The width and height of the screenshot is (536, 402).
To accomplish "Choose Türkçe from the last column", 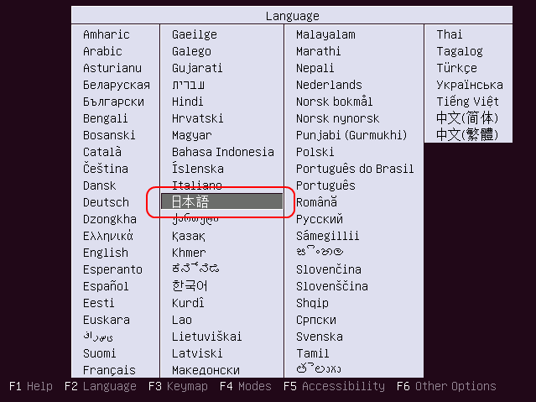I will [456, 68].
